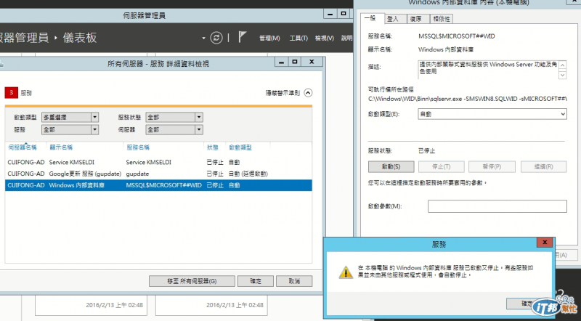Collapse the alert criteria chevron icon
The height and width of the screenshot is (321, 581).
308,93
